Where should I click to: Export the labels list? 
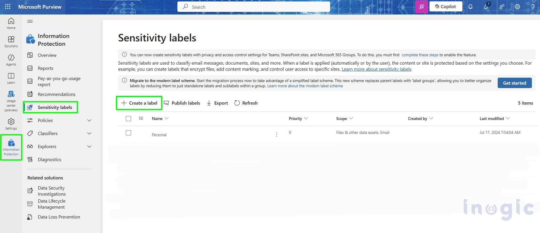[x=217, y=103]
